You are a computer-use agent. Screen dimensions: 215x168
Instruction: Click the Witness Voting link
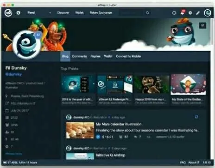tap(14, 154)
